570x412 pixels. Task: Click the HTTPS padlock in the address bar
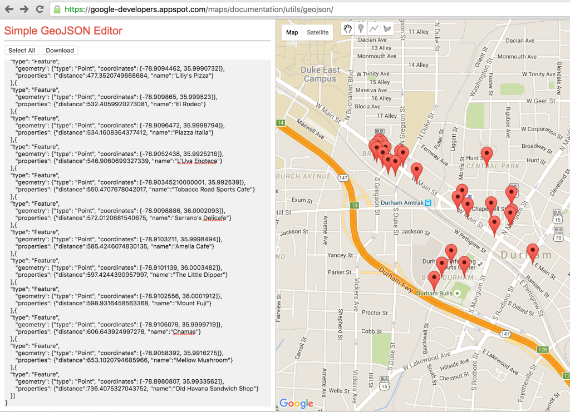click(56, 9)
